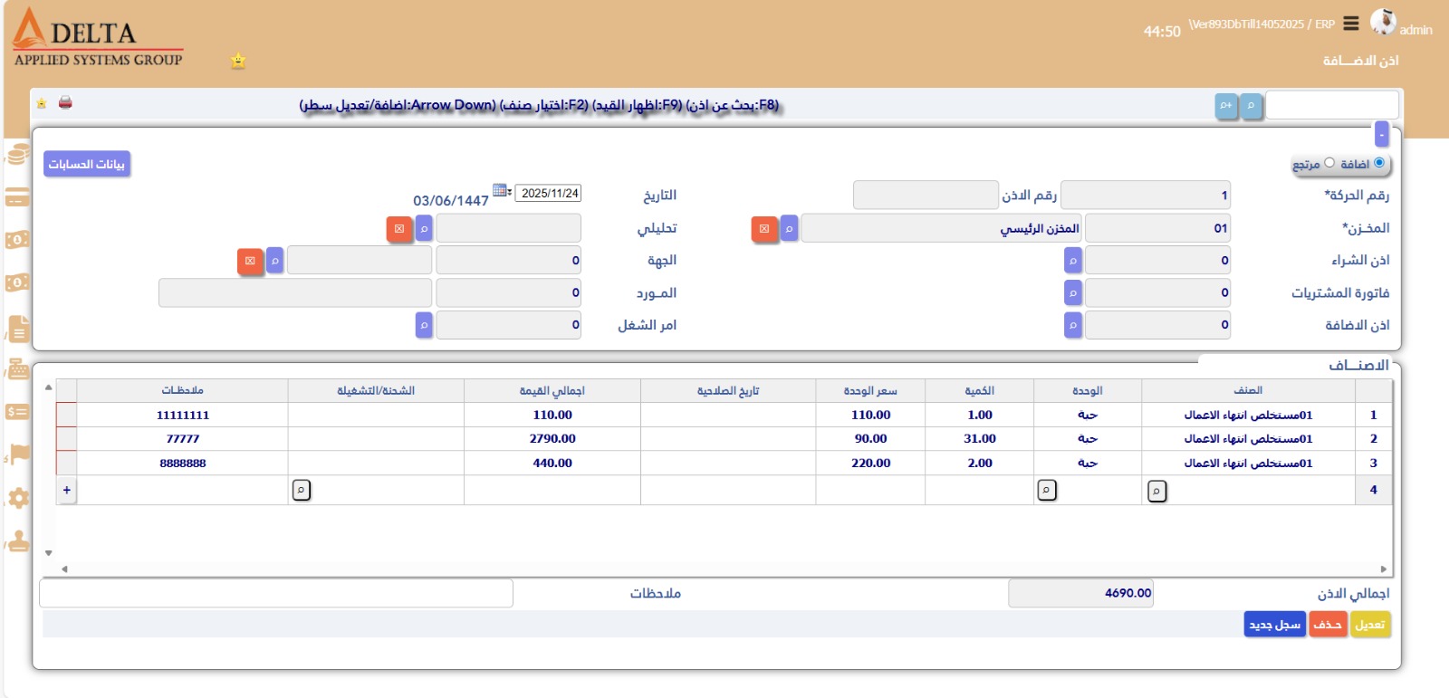1449x698 pixels.
Task: Click the admin user avatar
Action: [x=1383, y=22]
